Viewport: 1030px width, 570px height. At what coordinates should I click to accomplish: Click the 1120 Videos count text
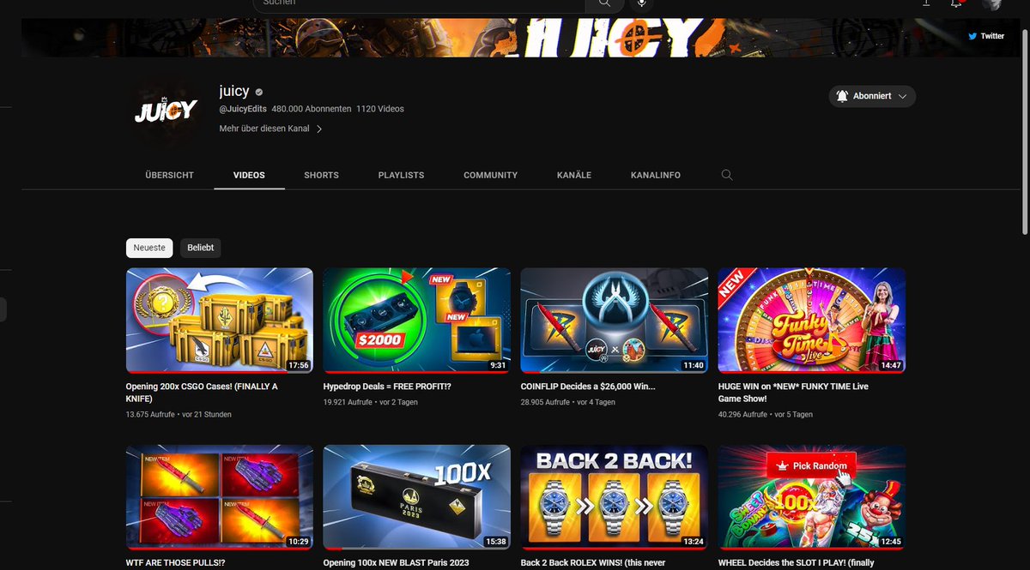click(x=380, y=109)
